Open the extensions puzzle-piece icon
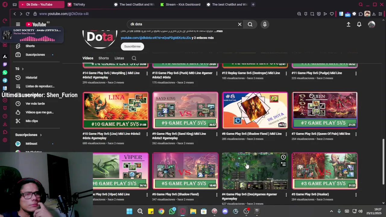The height and width of the screenshot is (217, 386). click(361, 14)
